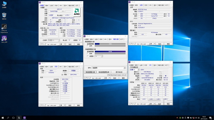Open the reference CPU dropdown '<请选择>'
Image resolution: width=214 pixels, height=120 pixels.
(x=109, y=68)
